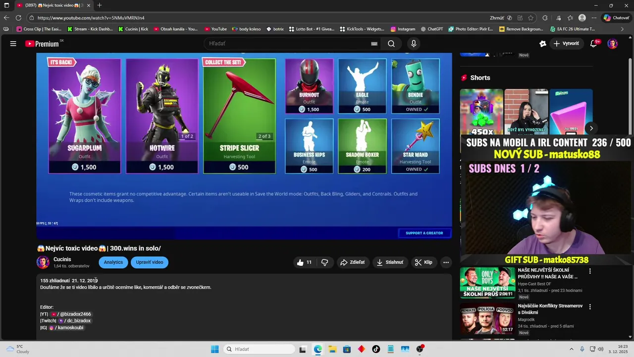Open options menu for Magrodik video

[590, 307]
